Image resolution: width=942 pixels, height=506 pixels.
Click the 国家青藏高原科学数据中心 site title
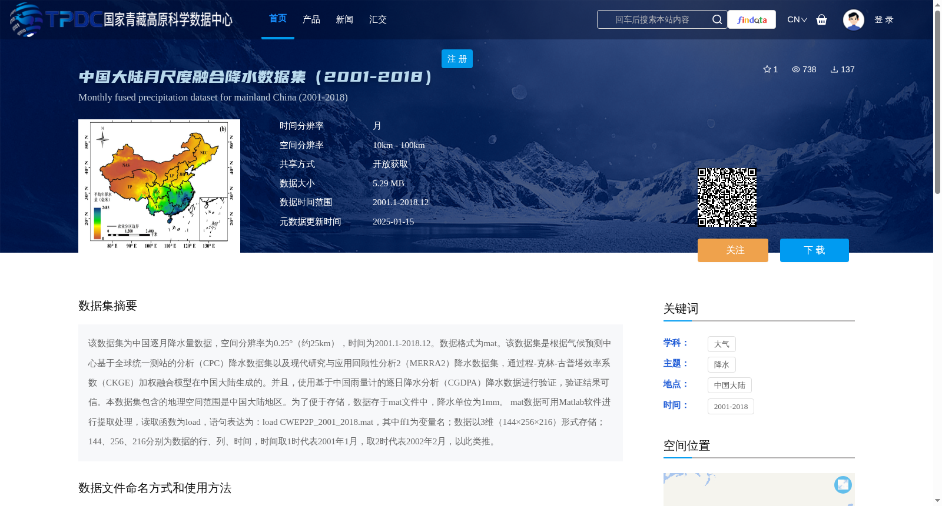(x=168, y=19)
